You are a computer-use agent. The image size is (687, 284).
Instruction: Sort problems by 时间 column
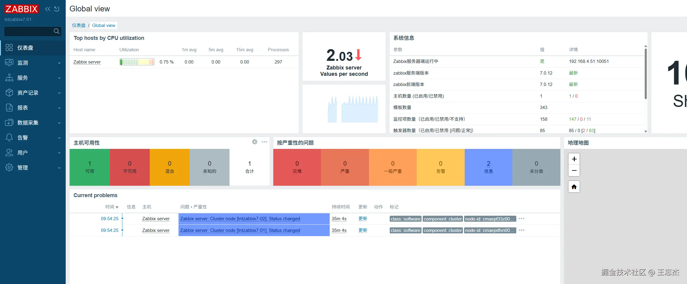point(112,207)
